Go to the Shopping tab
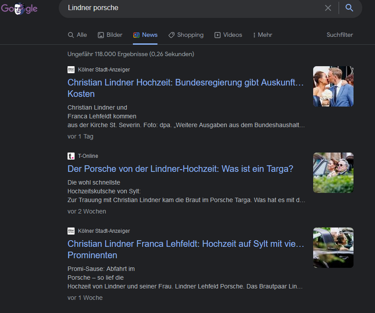Viewport: 375px width, 313px height. [x=186, y=35]
